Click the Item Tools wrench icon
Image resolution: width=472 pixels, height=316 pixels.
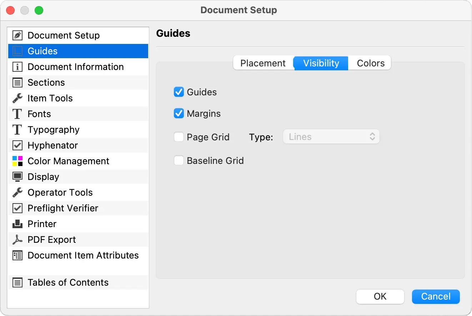pyautogui.click(x=17, y=98)
